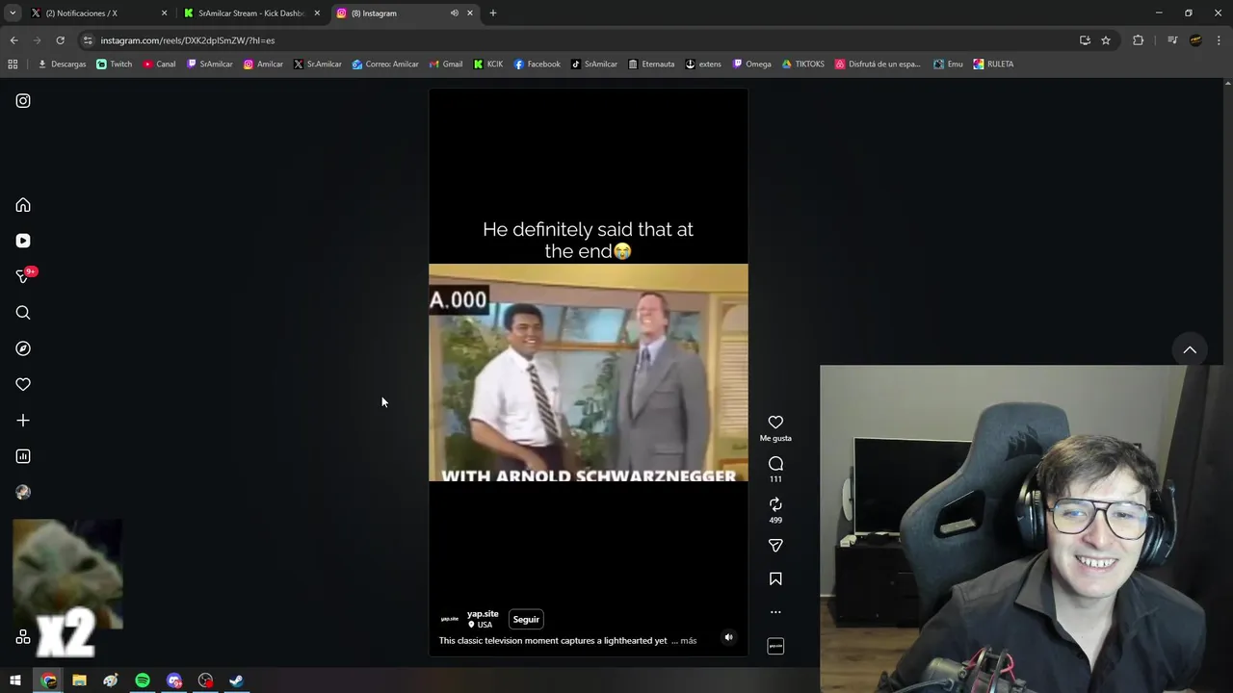Image resolution: width=1233 pixels, height=693 pixels.
Task: Open Explore compass icon in the sidebar
Action: (x=23, y=348)
